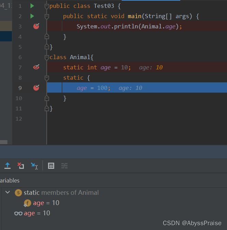Click the Run to Cursor debugger icon
This screenshot has width=227, height=230.
(34, 166)
